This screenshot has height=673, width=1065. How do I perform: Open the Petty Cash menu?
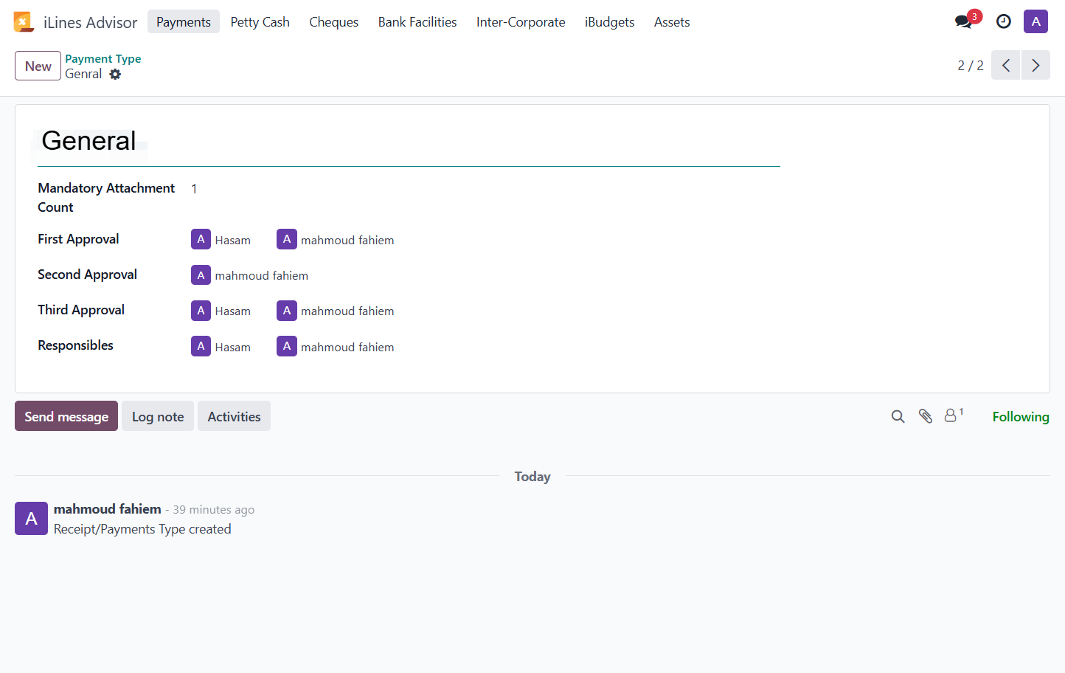pyautogui.click(x=260, y=21)
